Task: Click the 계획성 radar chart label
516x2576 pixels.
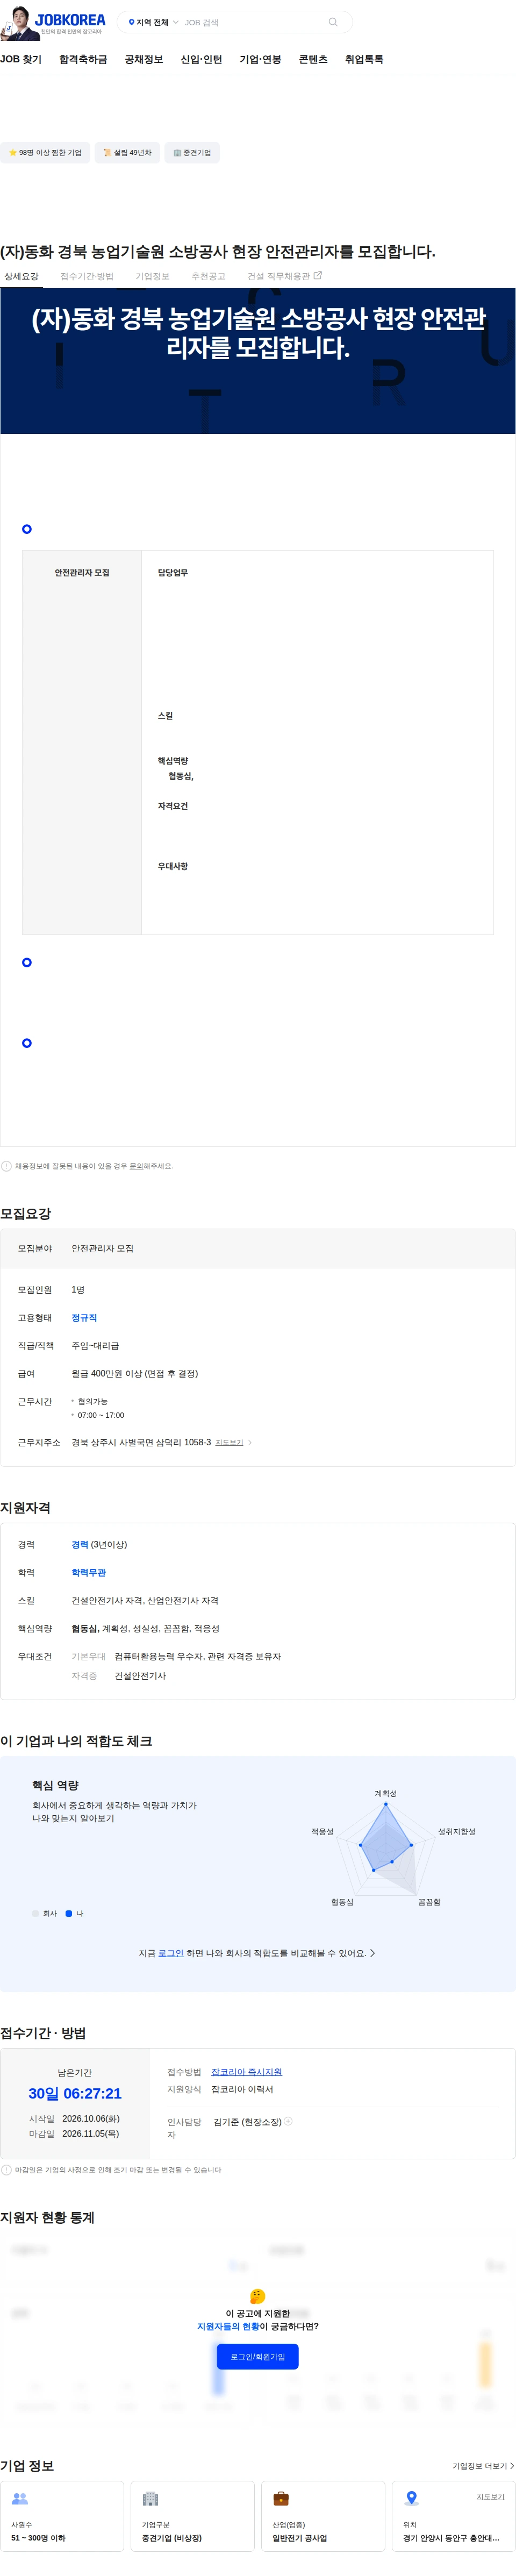Action: pos(385,1793)
